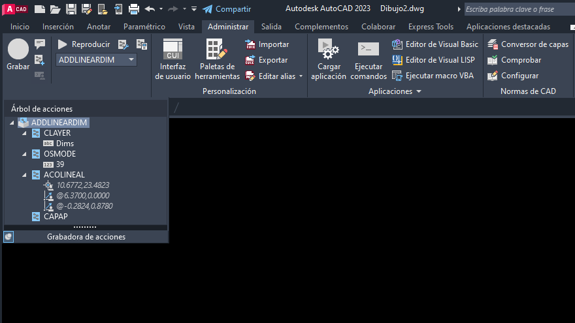Click Importar customization button

tap(267, 44)
